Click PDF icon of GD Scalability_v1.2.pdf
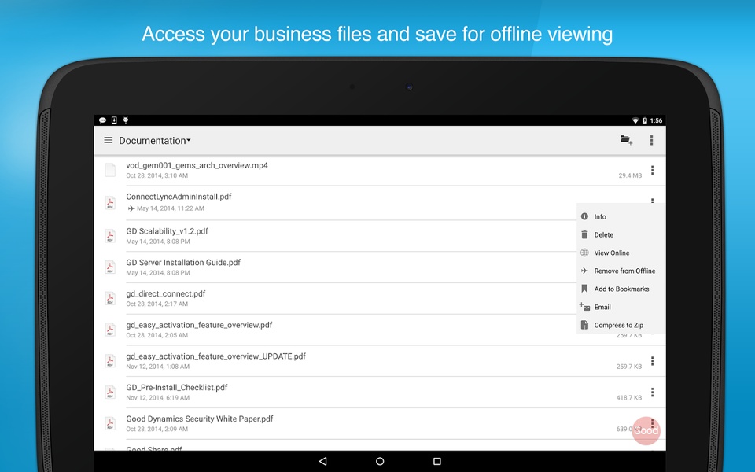The image size is (755, 472). (x=110, y=236)
